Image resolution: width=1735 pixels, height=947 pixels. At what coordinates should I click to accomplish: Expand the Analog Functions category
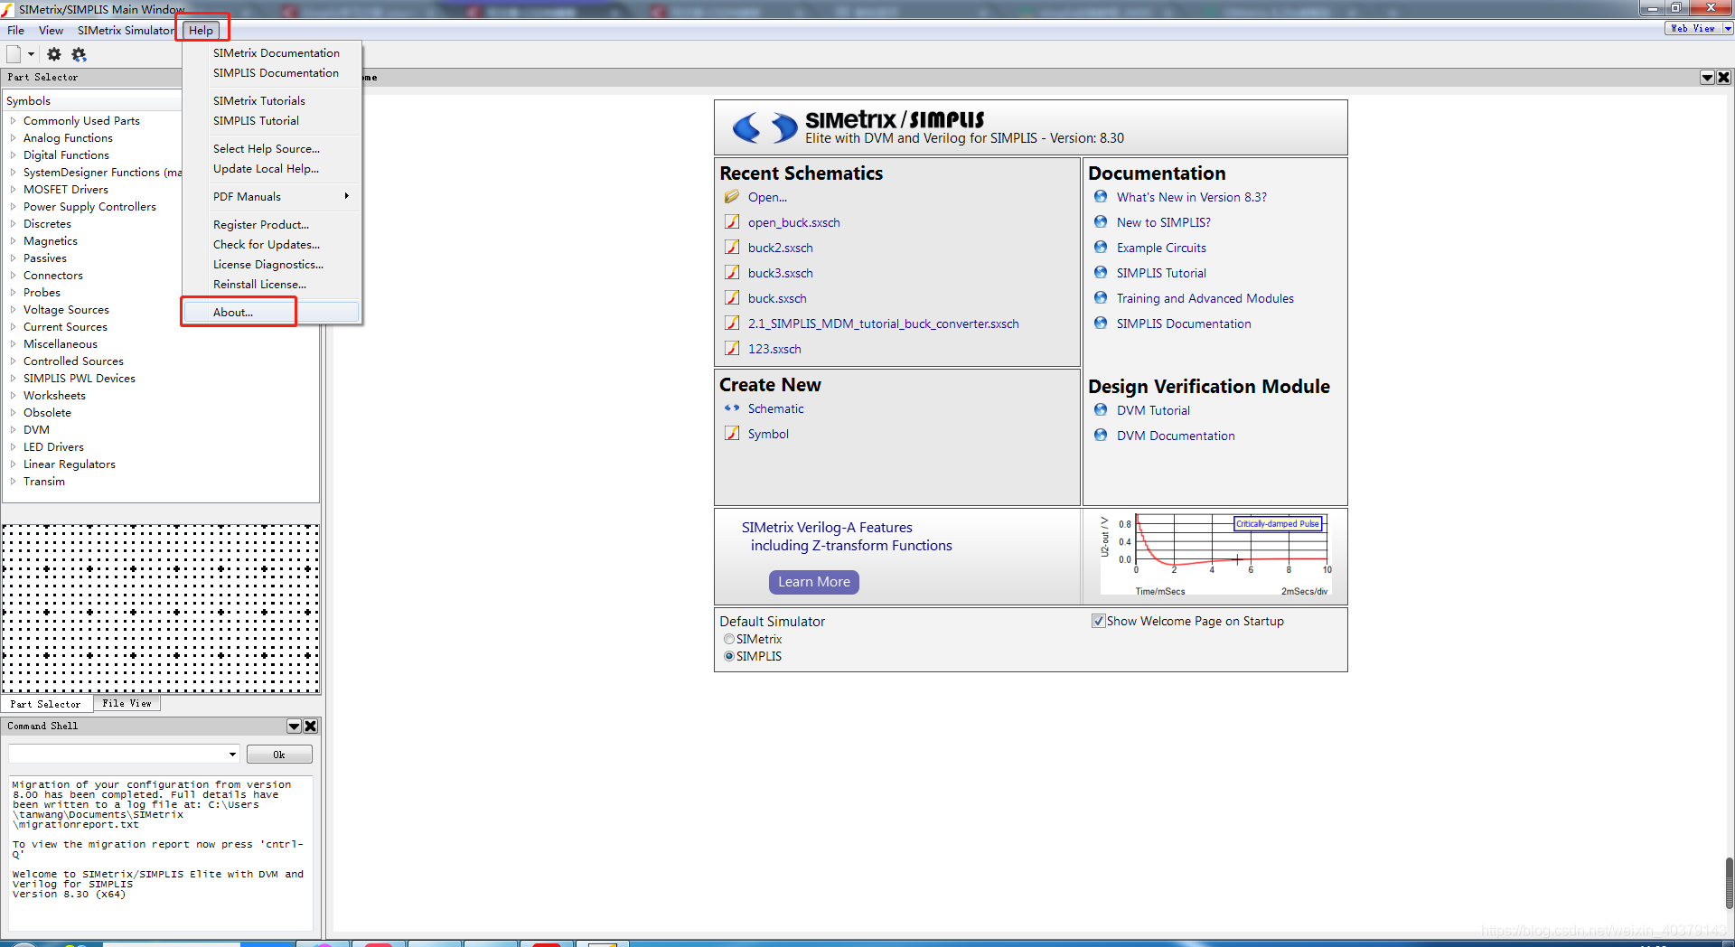[x=13, y=137]
